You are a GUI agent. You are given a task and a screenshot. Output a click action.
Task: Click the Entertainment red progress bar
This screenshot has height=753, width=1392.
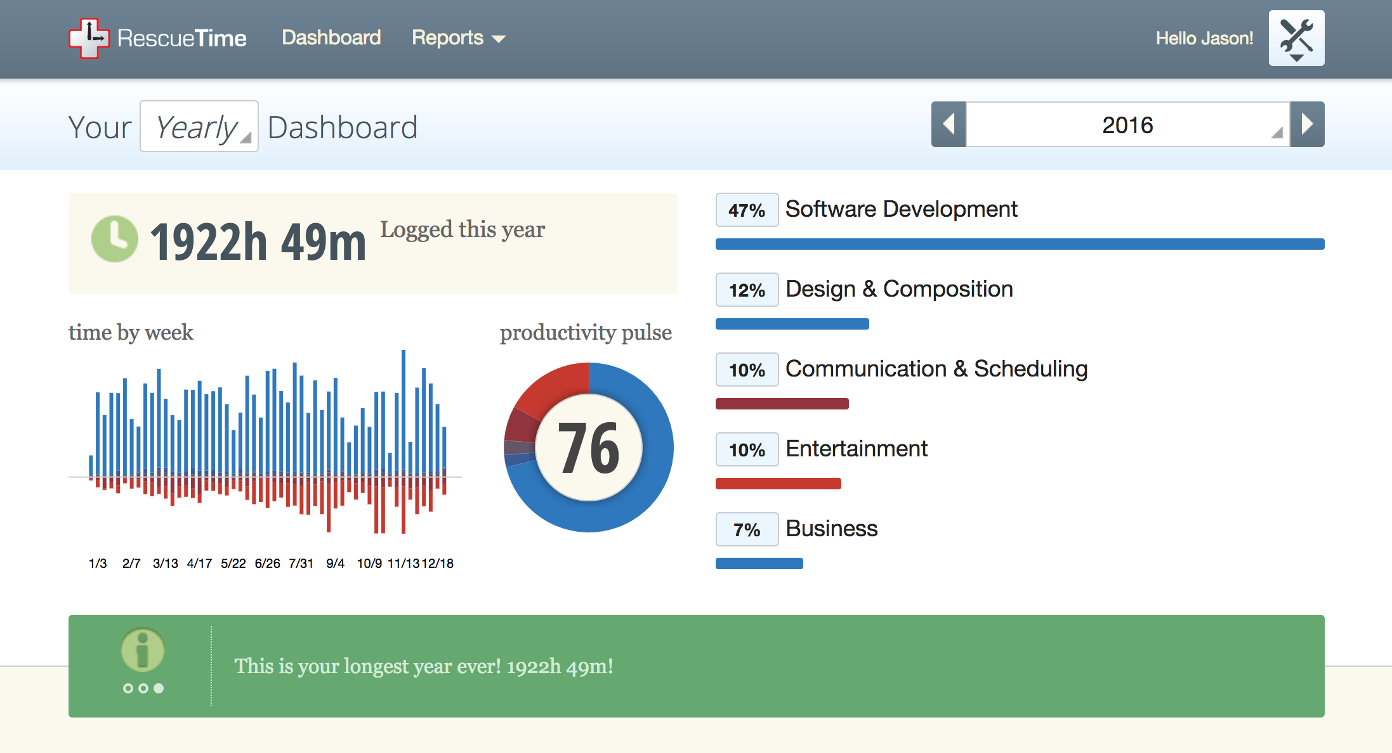[778, 484]
